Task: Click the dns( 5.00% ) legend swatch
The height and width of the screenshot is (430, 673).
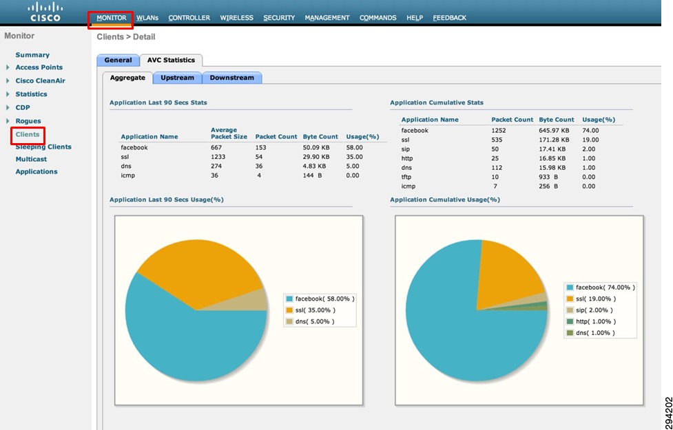Action: (x=289, y=321)
